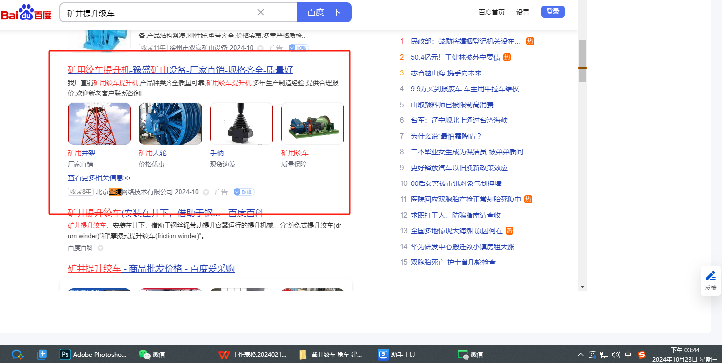Click the 收录8年 badge
Image resolution: width=722 pixels, height=363 pixels.
(x=81, y=192)
